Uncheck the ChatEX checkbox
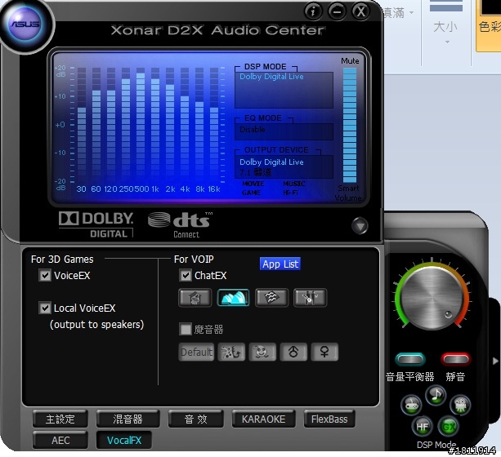The width and height of the screenshot is (501, 457). [186, 275]
